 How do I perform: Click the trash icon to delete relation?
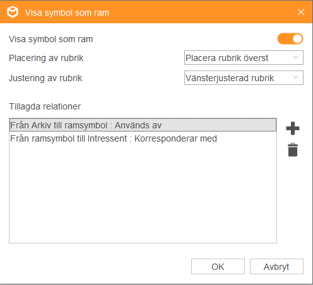[293, 150]
